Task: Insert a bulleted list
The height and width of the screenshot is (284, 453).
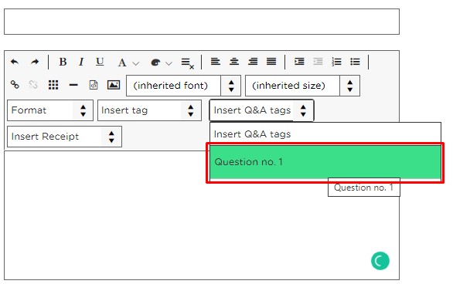Action: click(x=355, y=62)
